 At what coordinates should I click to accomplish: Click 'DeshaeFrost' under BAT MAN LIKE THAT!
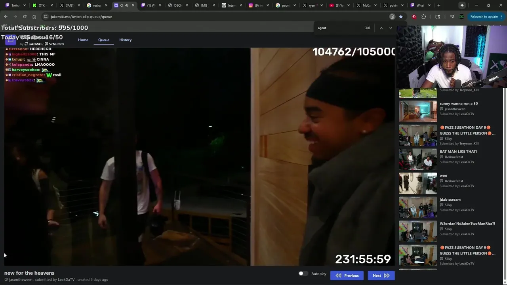click(454, 157)
